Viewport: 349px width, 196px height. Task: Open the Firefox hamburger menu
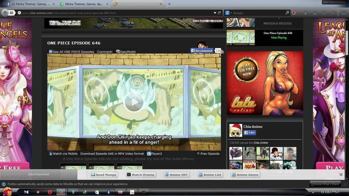[344, 13]
